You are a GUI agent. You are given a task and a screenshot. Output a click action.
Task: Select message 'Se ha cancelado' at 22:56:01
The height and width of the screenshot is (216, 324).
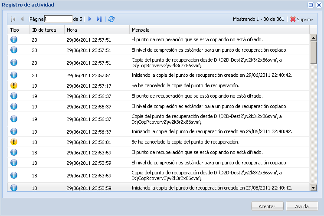[185, 142]
